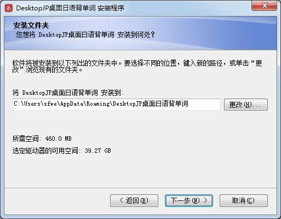This screenshot has height=219, width=281.
Task: Proceed with the 下一步(N) button
Action: 189,200
